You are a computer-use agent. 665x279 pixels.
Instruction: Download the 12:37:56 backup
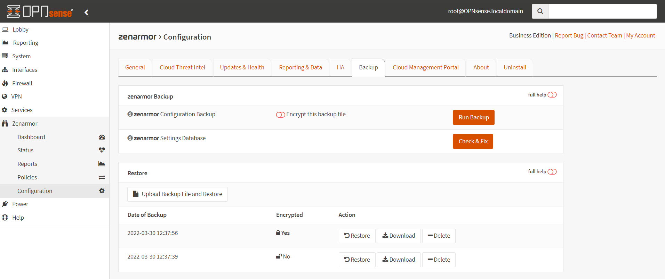[x=399, y=236]
